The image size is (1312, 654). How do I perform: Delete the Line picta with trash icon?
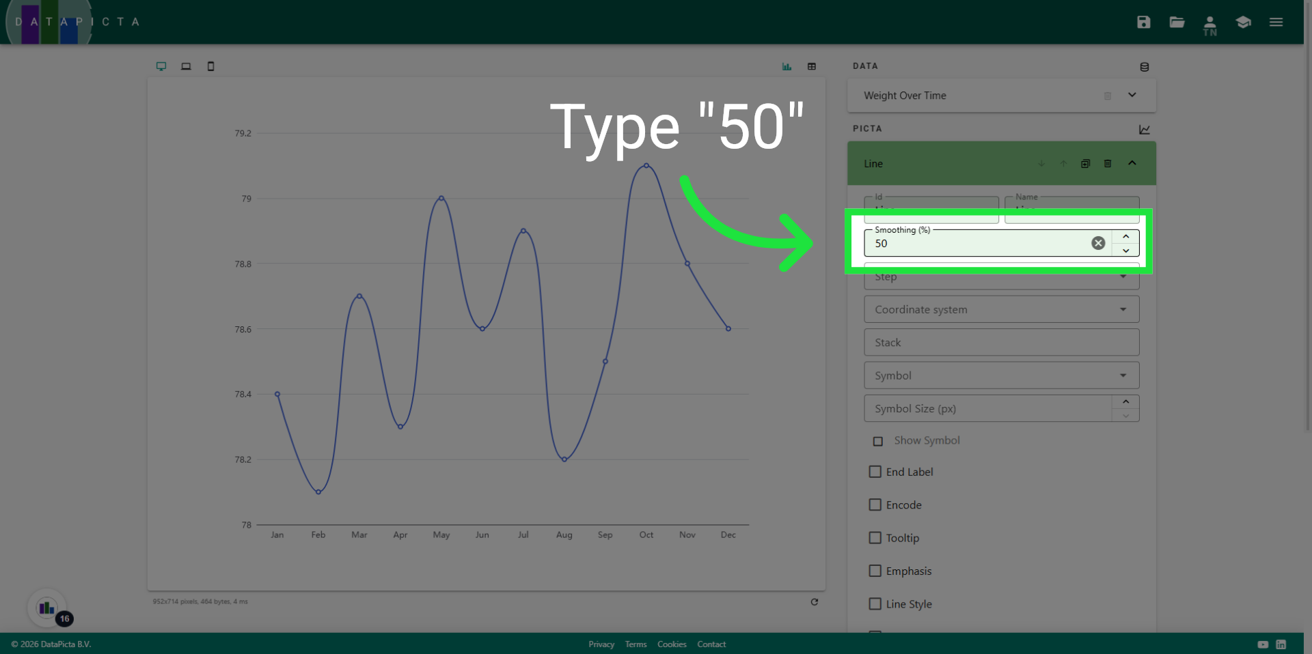click(1108, 164)
